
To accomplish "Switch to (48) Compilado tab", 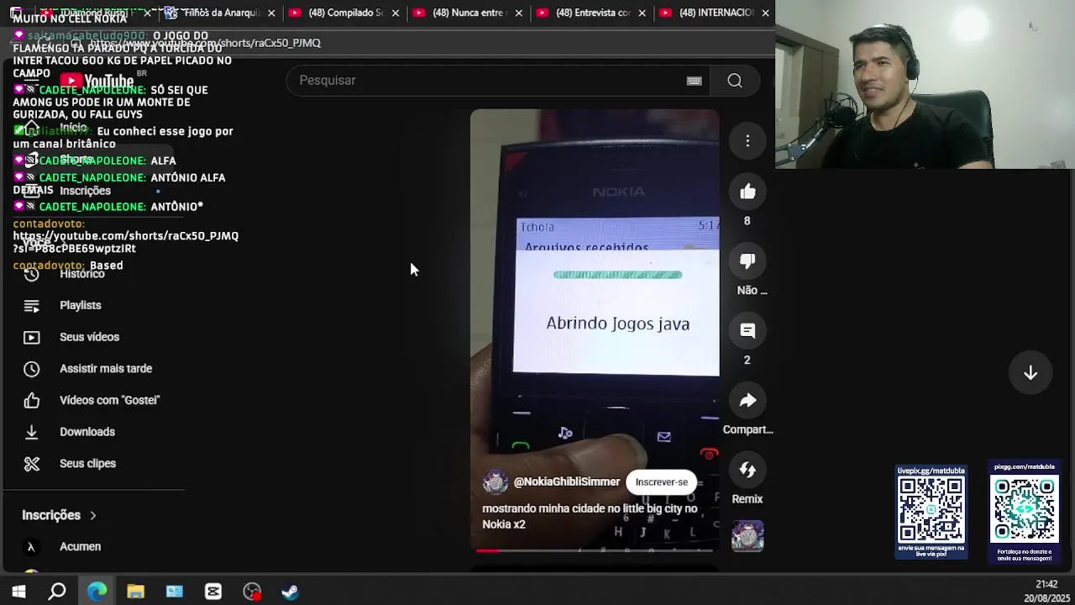I will pyautogui.click(x=344, y=13).
